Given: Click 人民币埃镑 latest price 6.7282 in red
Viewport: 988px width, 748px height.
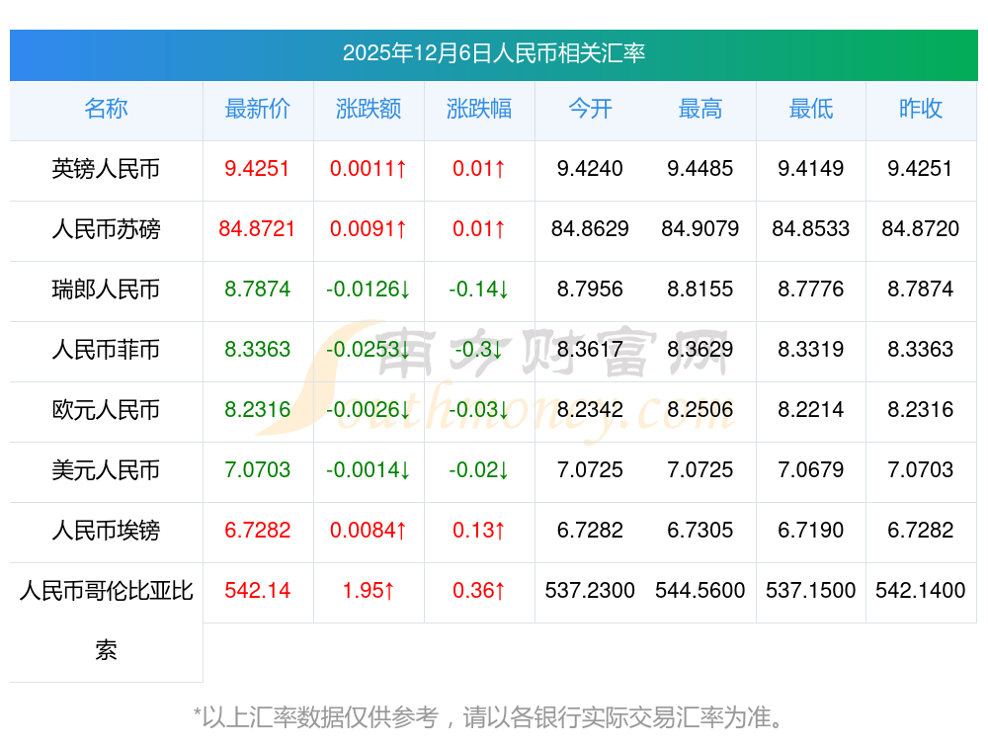Looking at the screenshot, I should point(257,530).
